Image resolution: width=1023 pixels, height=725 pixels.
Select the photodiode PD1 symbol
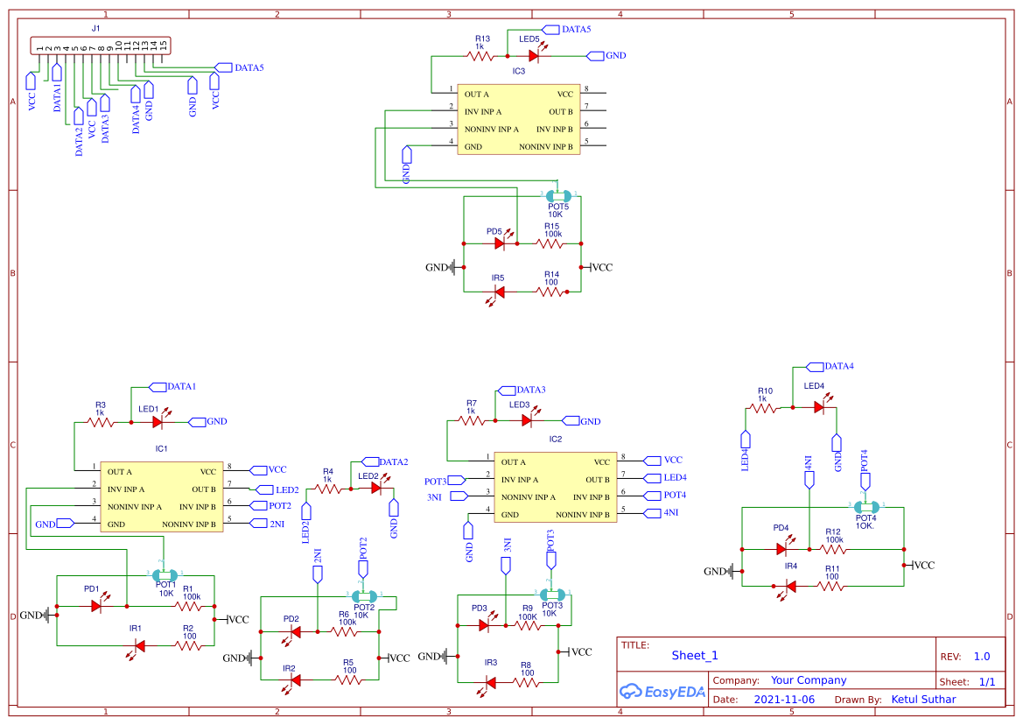pyautogui.click(x=95, y=605)
